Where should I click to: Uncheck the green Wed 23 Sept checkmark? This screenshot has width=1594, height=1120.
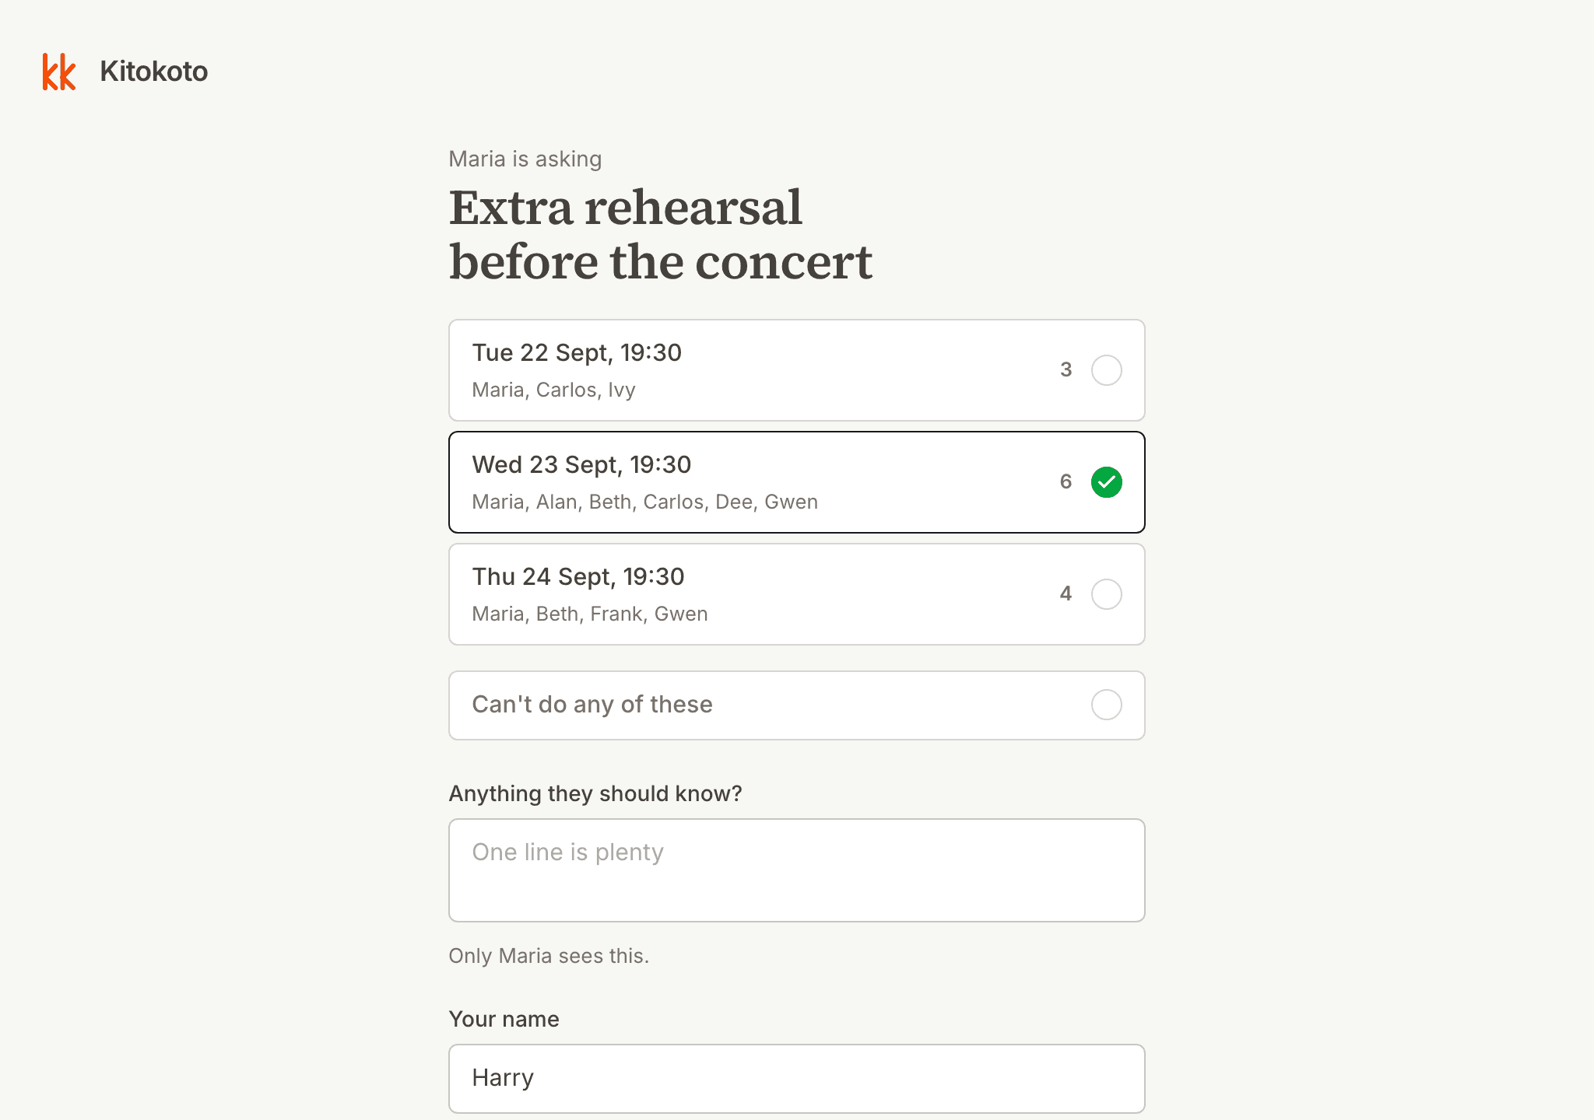coord(1106,482)
